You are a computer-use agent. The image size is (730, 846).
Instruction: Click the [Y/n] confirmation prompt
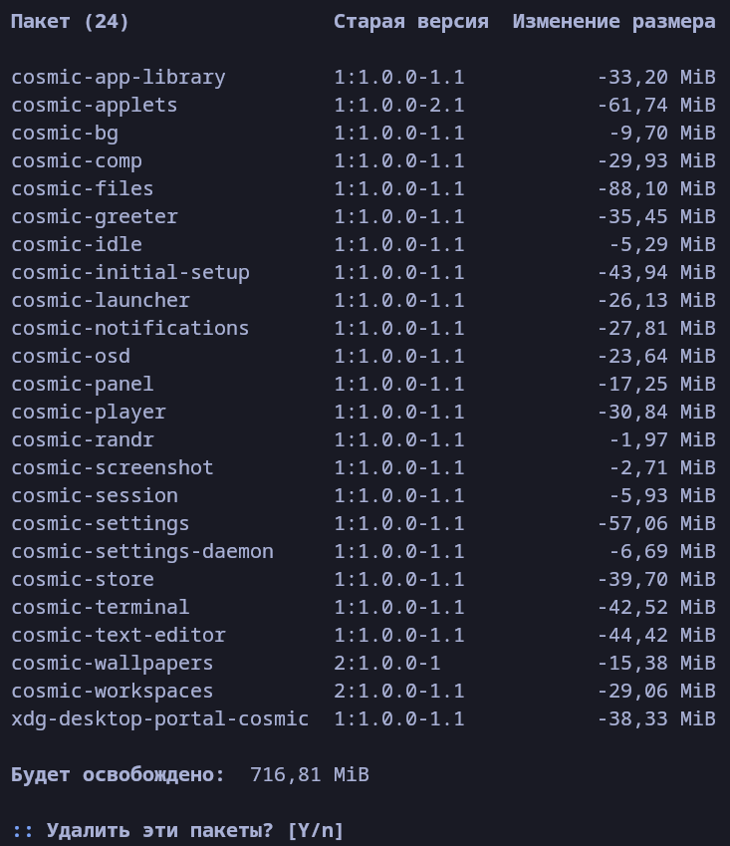coord(316,830)
